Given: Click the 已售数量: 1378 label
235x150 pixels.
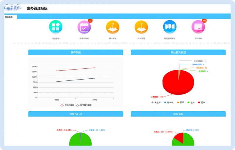Looking at the screenshot, I should point(157,97).
